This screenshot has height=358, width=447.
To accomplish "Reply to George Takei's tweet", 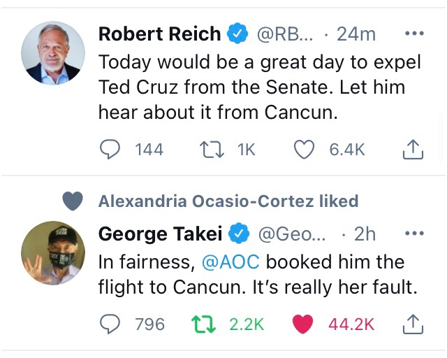I will 110,324.
